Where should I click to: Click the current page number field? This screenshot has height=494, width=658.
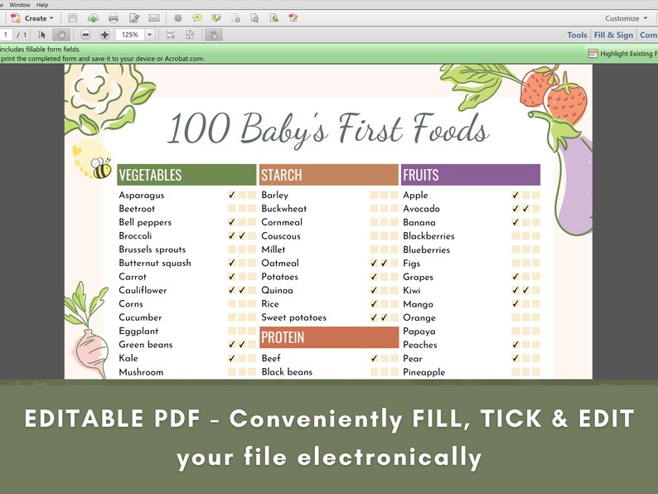(x=6, y=35)
